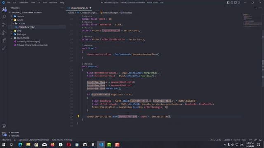Show hidden system tray icons

point(224,145)
